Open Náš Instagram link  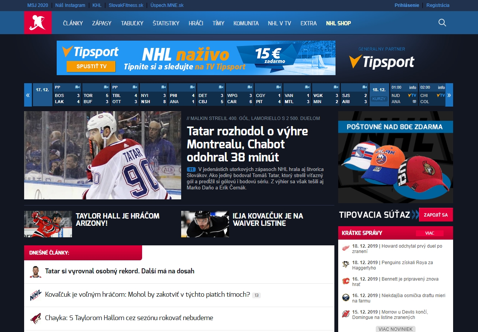click(70, 5)
